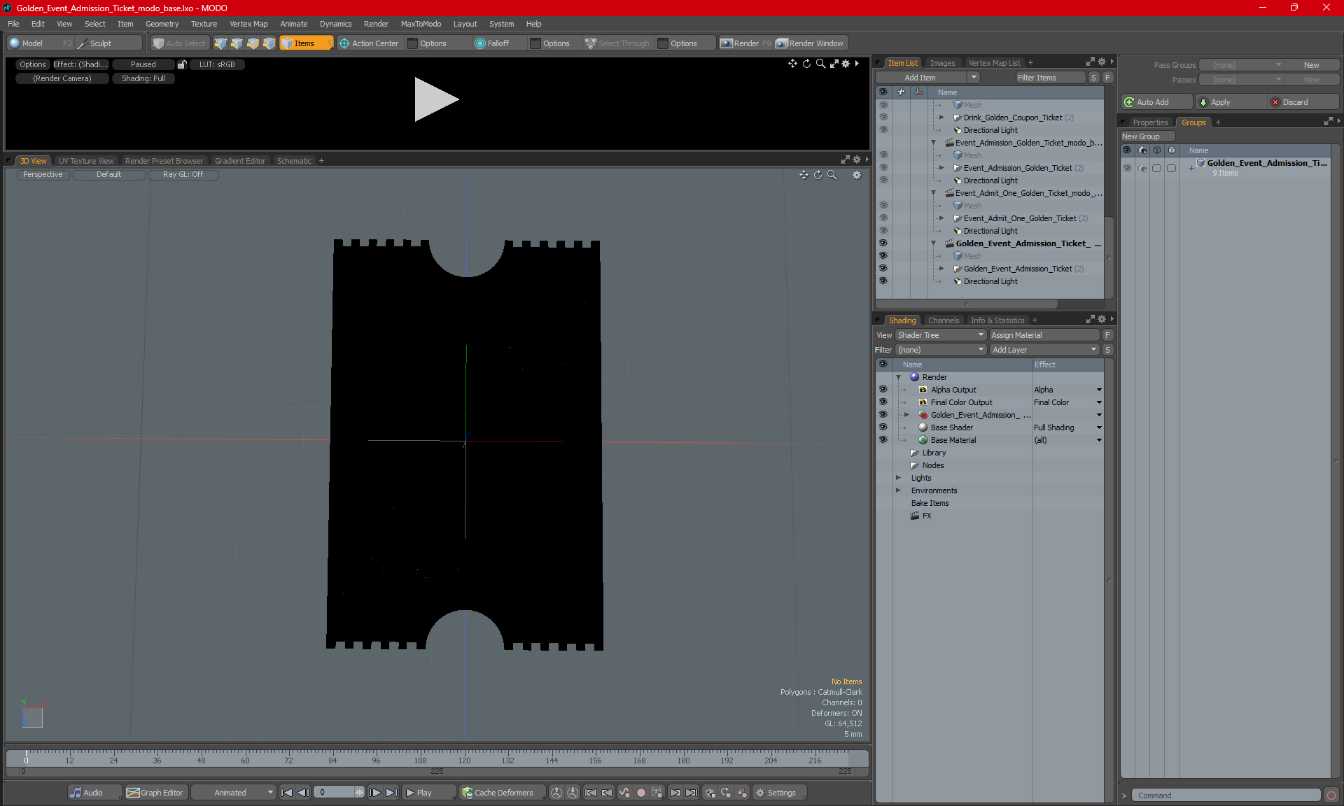Screen dimensions: 1344x806
Task: Open the Texture menu
Action: [204, 24]
